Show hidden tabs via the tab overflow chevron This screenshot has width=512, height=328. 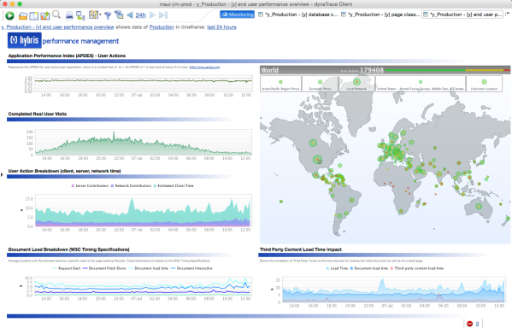508,15
